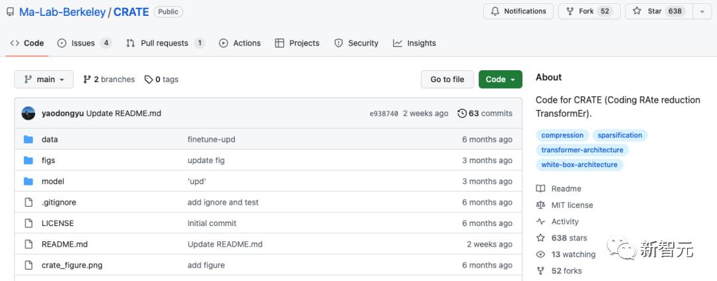Expand the green Code dropdown button

coord(500,80)
